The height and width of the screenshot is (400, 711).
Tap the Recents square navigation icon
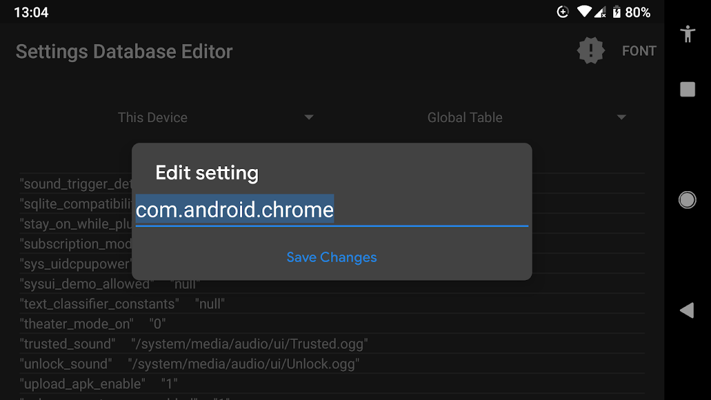point(687,89)
